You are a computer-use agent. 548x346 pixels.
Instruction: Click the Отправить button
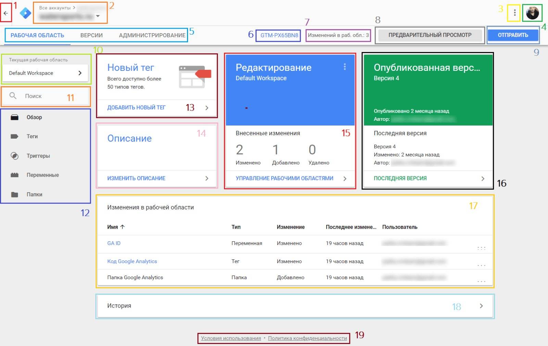[x=513, y=35]
